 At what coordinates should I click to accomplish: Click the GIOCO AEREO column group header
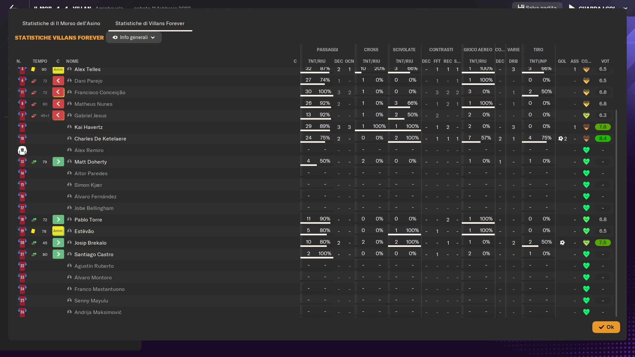click(478, 50)
